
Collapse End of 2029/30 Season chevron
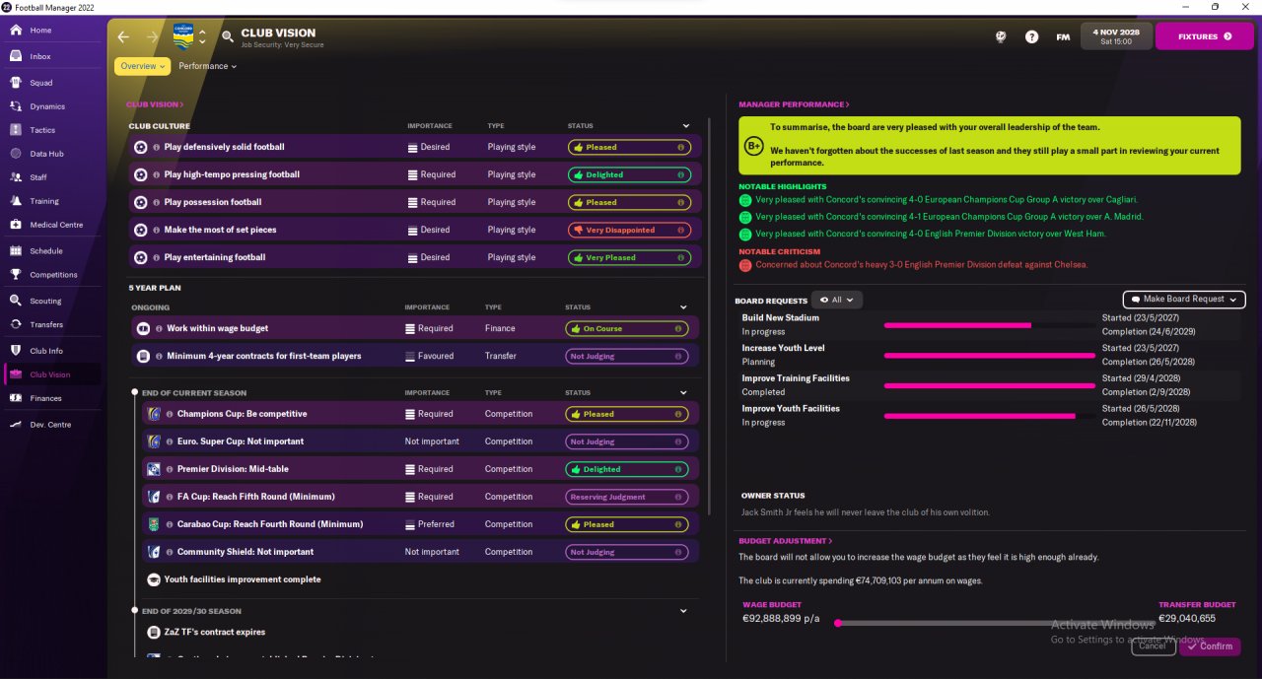(x=684, y=611)
